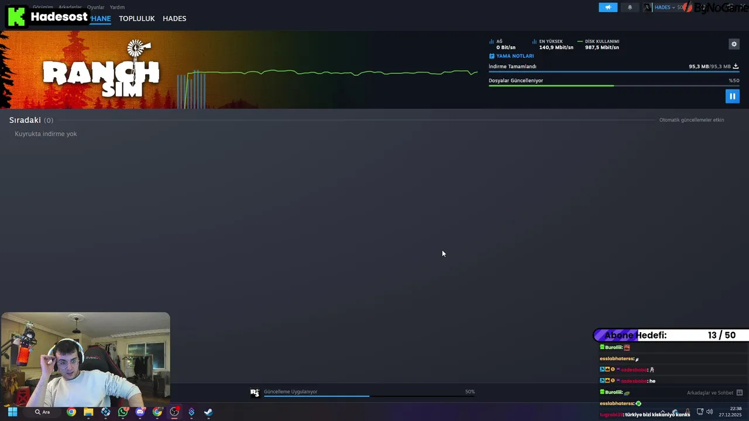This screenshot has height=421, width=749.
Task: Click the Dosyalar Güncelleniyor progress bar
Action: (614, 86)
